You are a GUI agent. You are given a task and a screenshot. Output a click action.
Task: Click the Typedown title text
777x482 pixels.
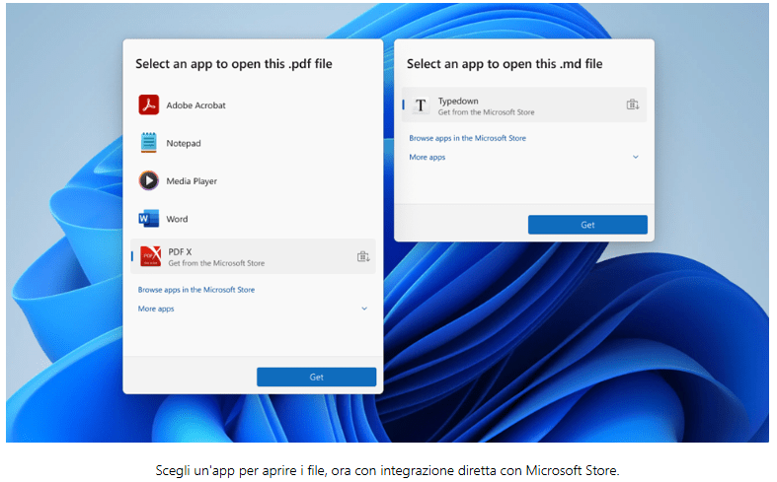pyautogui.click(x=458, y=101)
